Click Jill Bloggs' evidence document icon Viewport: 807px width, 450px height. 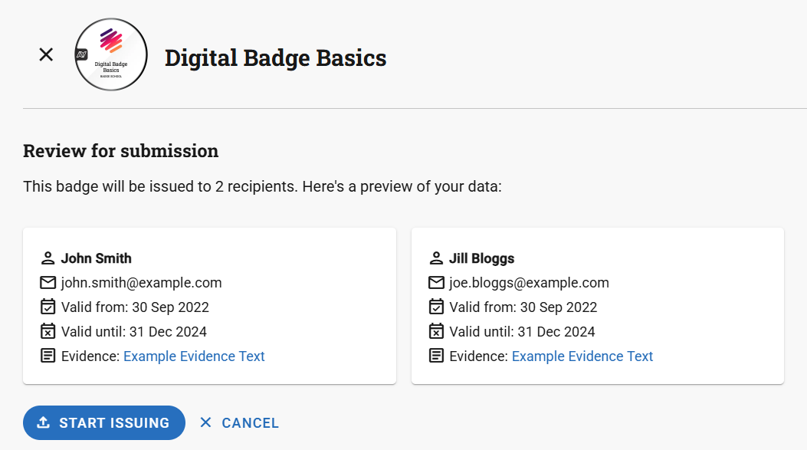(437, 356)
